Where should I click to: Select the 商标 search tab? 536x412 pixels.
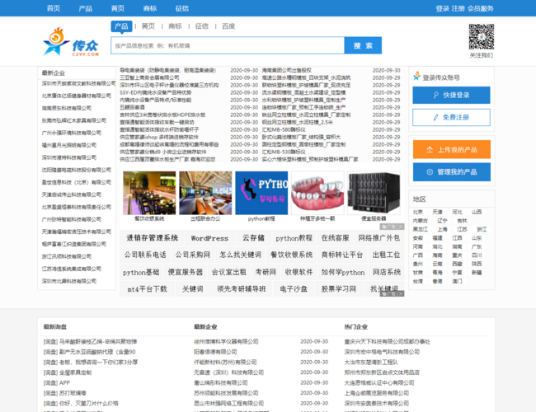(x=175, y=26)
